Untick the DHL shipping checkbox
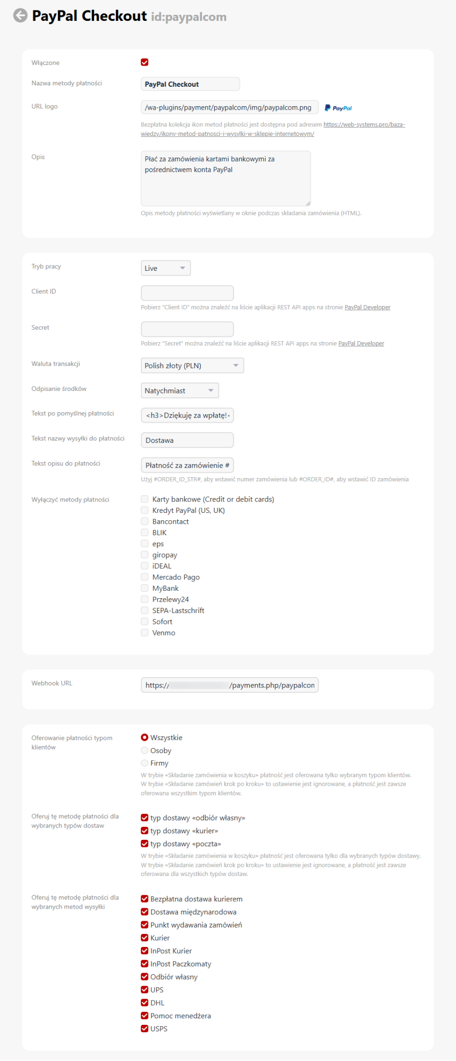The width and height of the screenshot is (456, 1061). (x=145, y=1002)
